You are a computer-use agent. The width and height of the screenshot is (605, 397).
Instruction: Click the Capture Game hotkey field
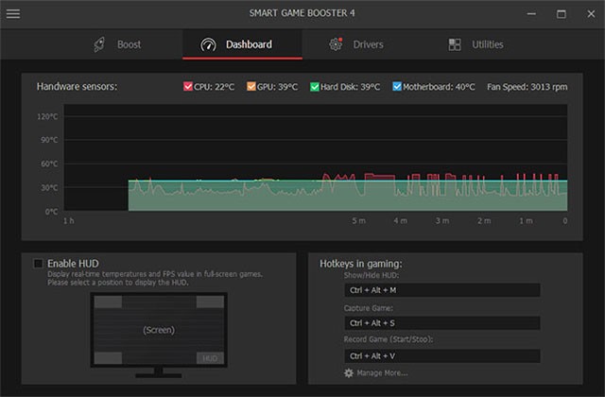pos(441,323)
